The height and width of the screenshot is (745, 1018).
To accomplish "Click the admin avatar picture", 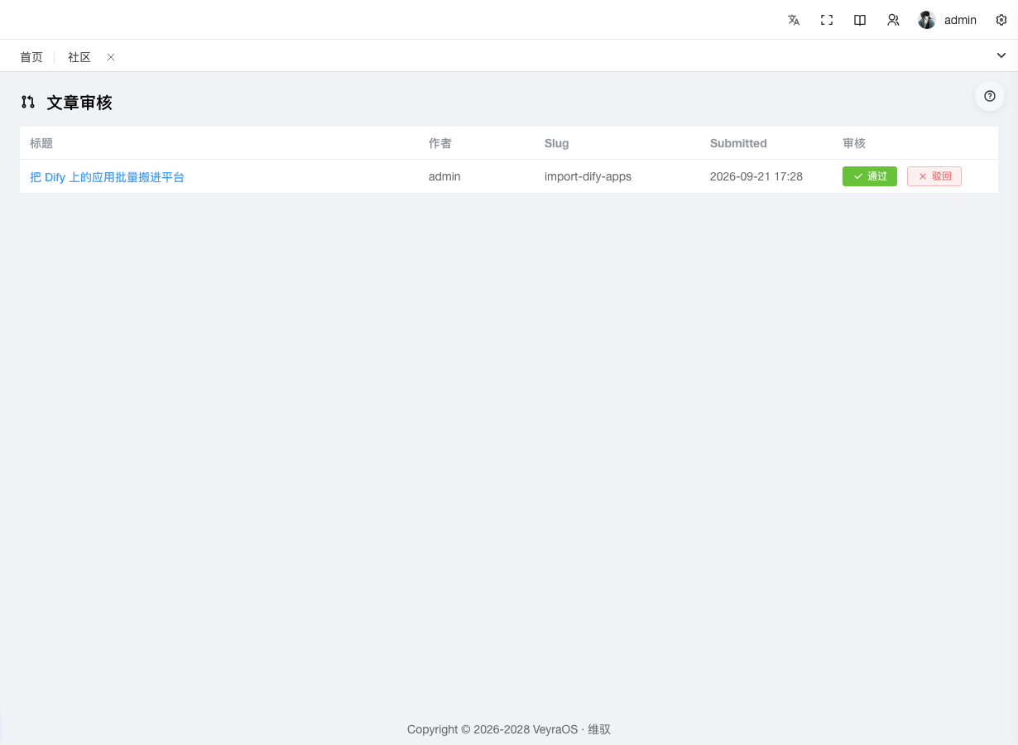I will click(x=927, y=20).
